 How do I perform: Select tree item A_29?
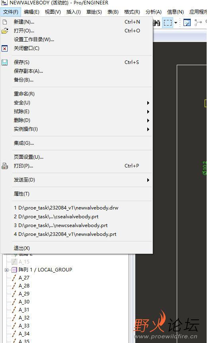point(24,294)
